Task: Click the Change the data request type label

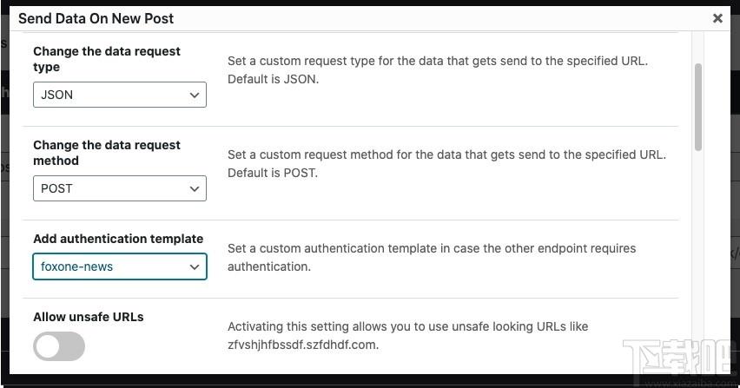Action: point(107,59)
